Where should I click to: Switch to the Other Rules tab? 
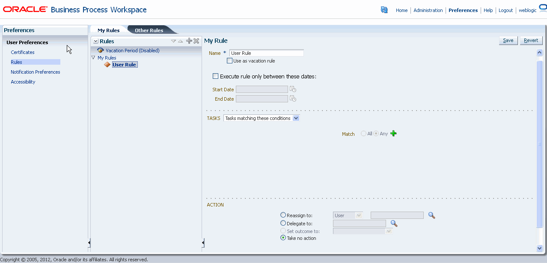[149, 30]
